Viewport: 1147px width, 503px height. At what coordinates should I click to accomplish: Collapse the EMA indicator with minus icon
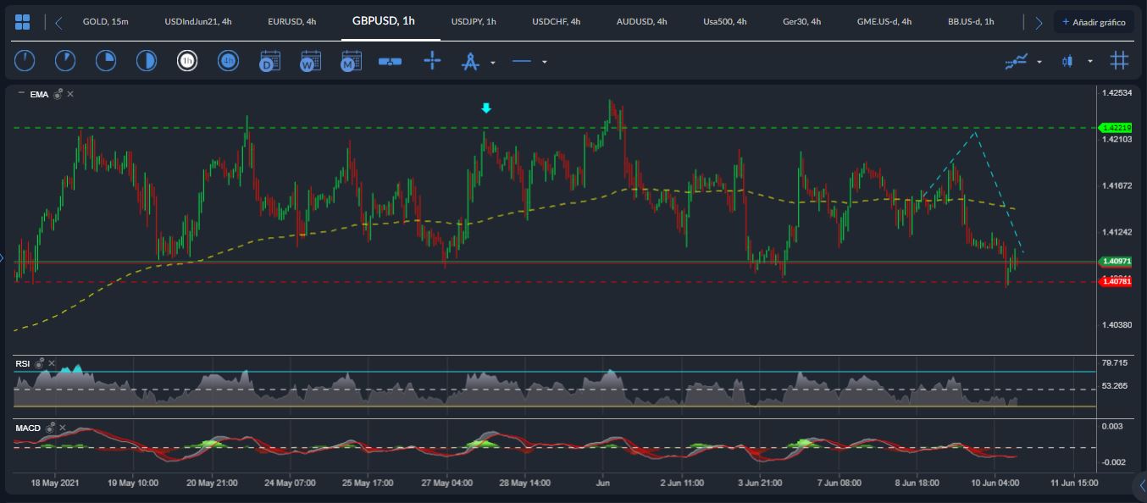pos(21,94)
